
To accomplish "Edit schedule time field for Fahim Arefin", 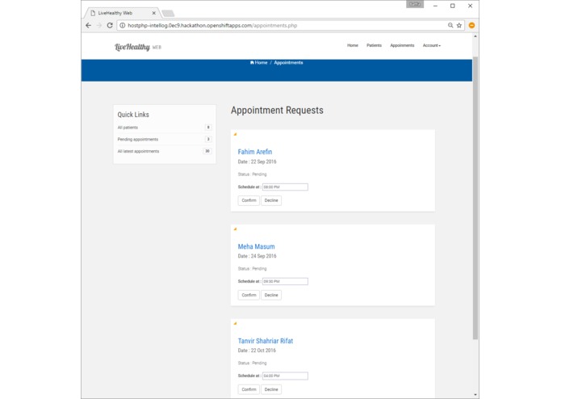I will tap(285, 187).
